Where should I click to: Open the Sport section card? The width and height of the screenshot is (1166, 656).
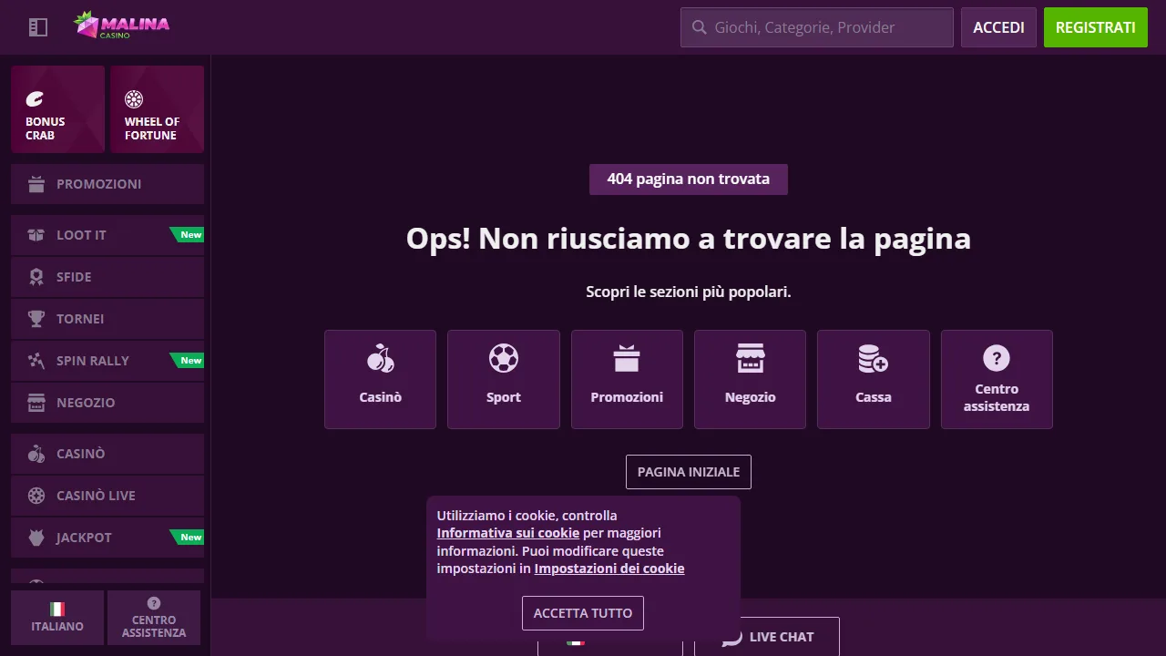(504, 379)
